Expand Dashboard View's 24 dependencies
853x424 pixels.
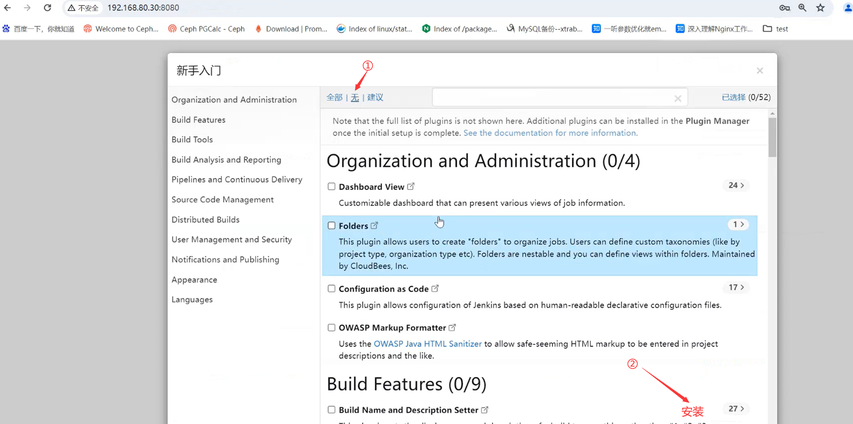(x=736, y=185)
